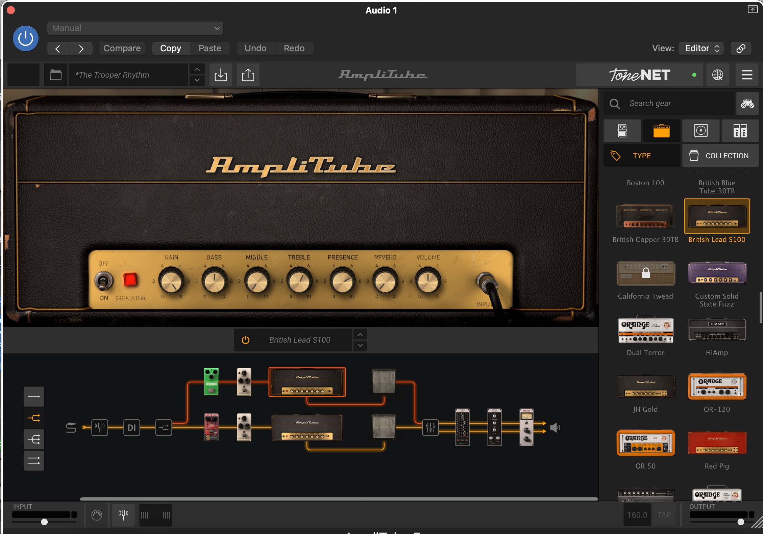This screenshot has width=763, height=534.
Task: Select the upper amp head in chain
Action: pyautogui.click(x=307, y=382)
